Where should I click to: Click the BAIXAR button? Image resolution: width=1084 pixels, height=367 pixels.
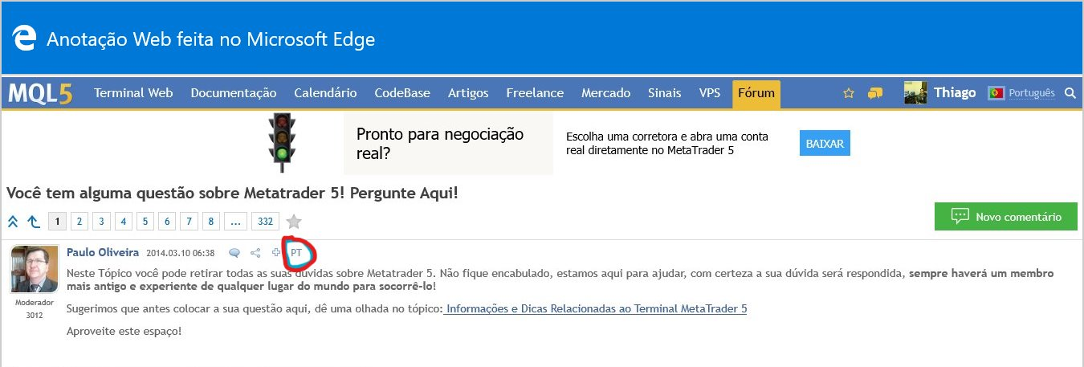tap(825, 144)
